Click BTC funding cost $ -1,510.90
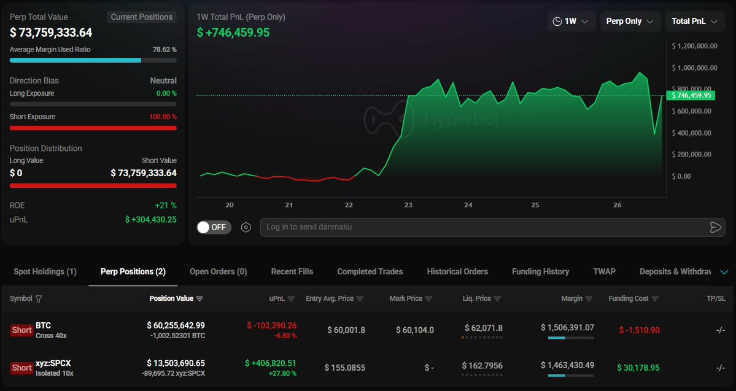The height and width of the screenshot is (391, 736). tap(639, 330)
